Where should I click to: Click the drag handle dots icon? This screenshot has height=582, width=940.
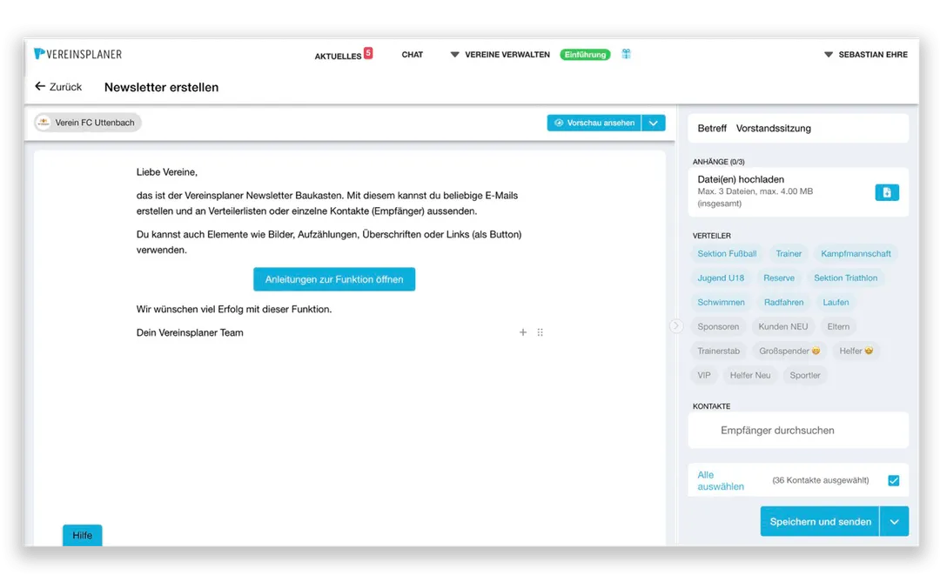point(540,332)
